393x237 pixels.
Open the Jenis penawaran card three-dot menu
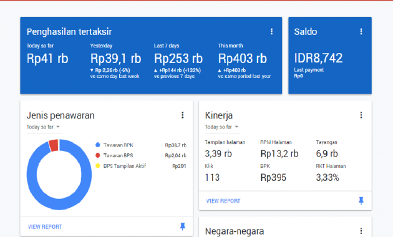182,115
